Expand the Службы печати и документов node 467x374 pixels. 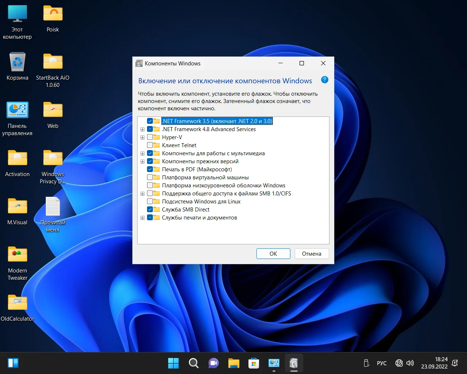[x=142, y=218]
